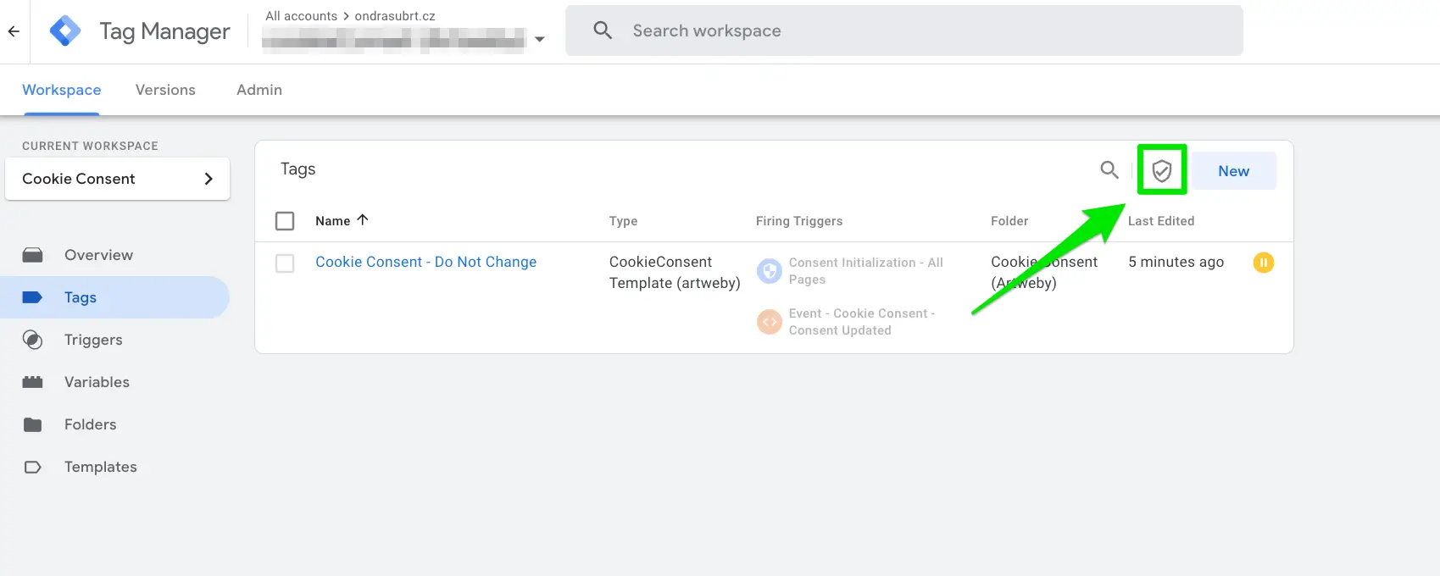This screenshot has width=1440, height=576.
Task: Click the Type column header
Action: 623,221
